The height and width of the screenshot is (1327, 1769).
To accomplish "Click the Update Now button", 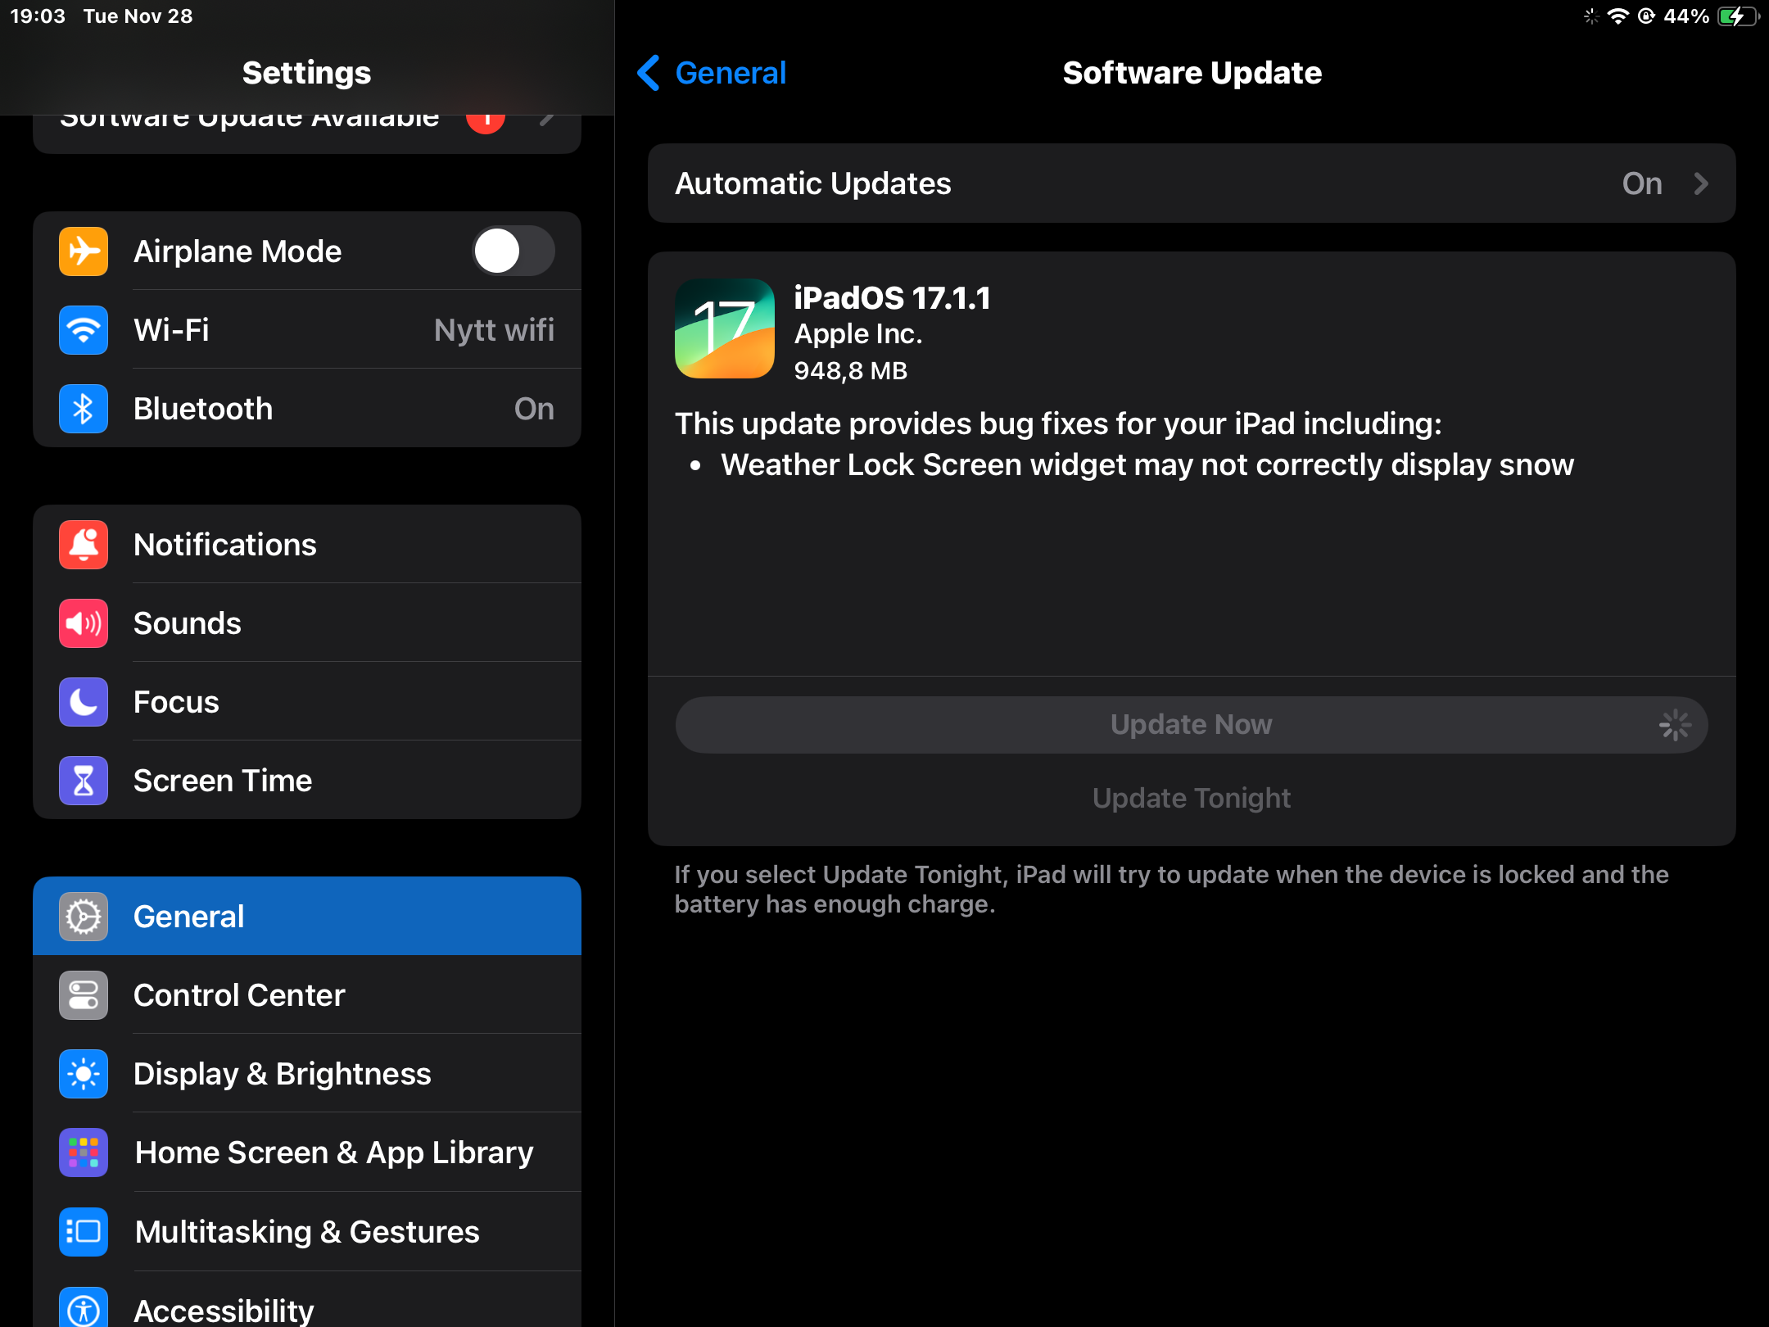I will click(1191, 724).
